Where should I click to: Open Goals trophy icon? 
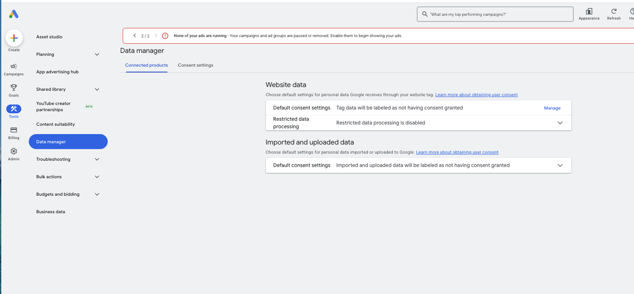(x=14, y=87)
